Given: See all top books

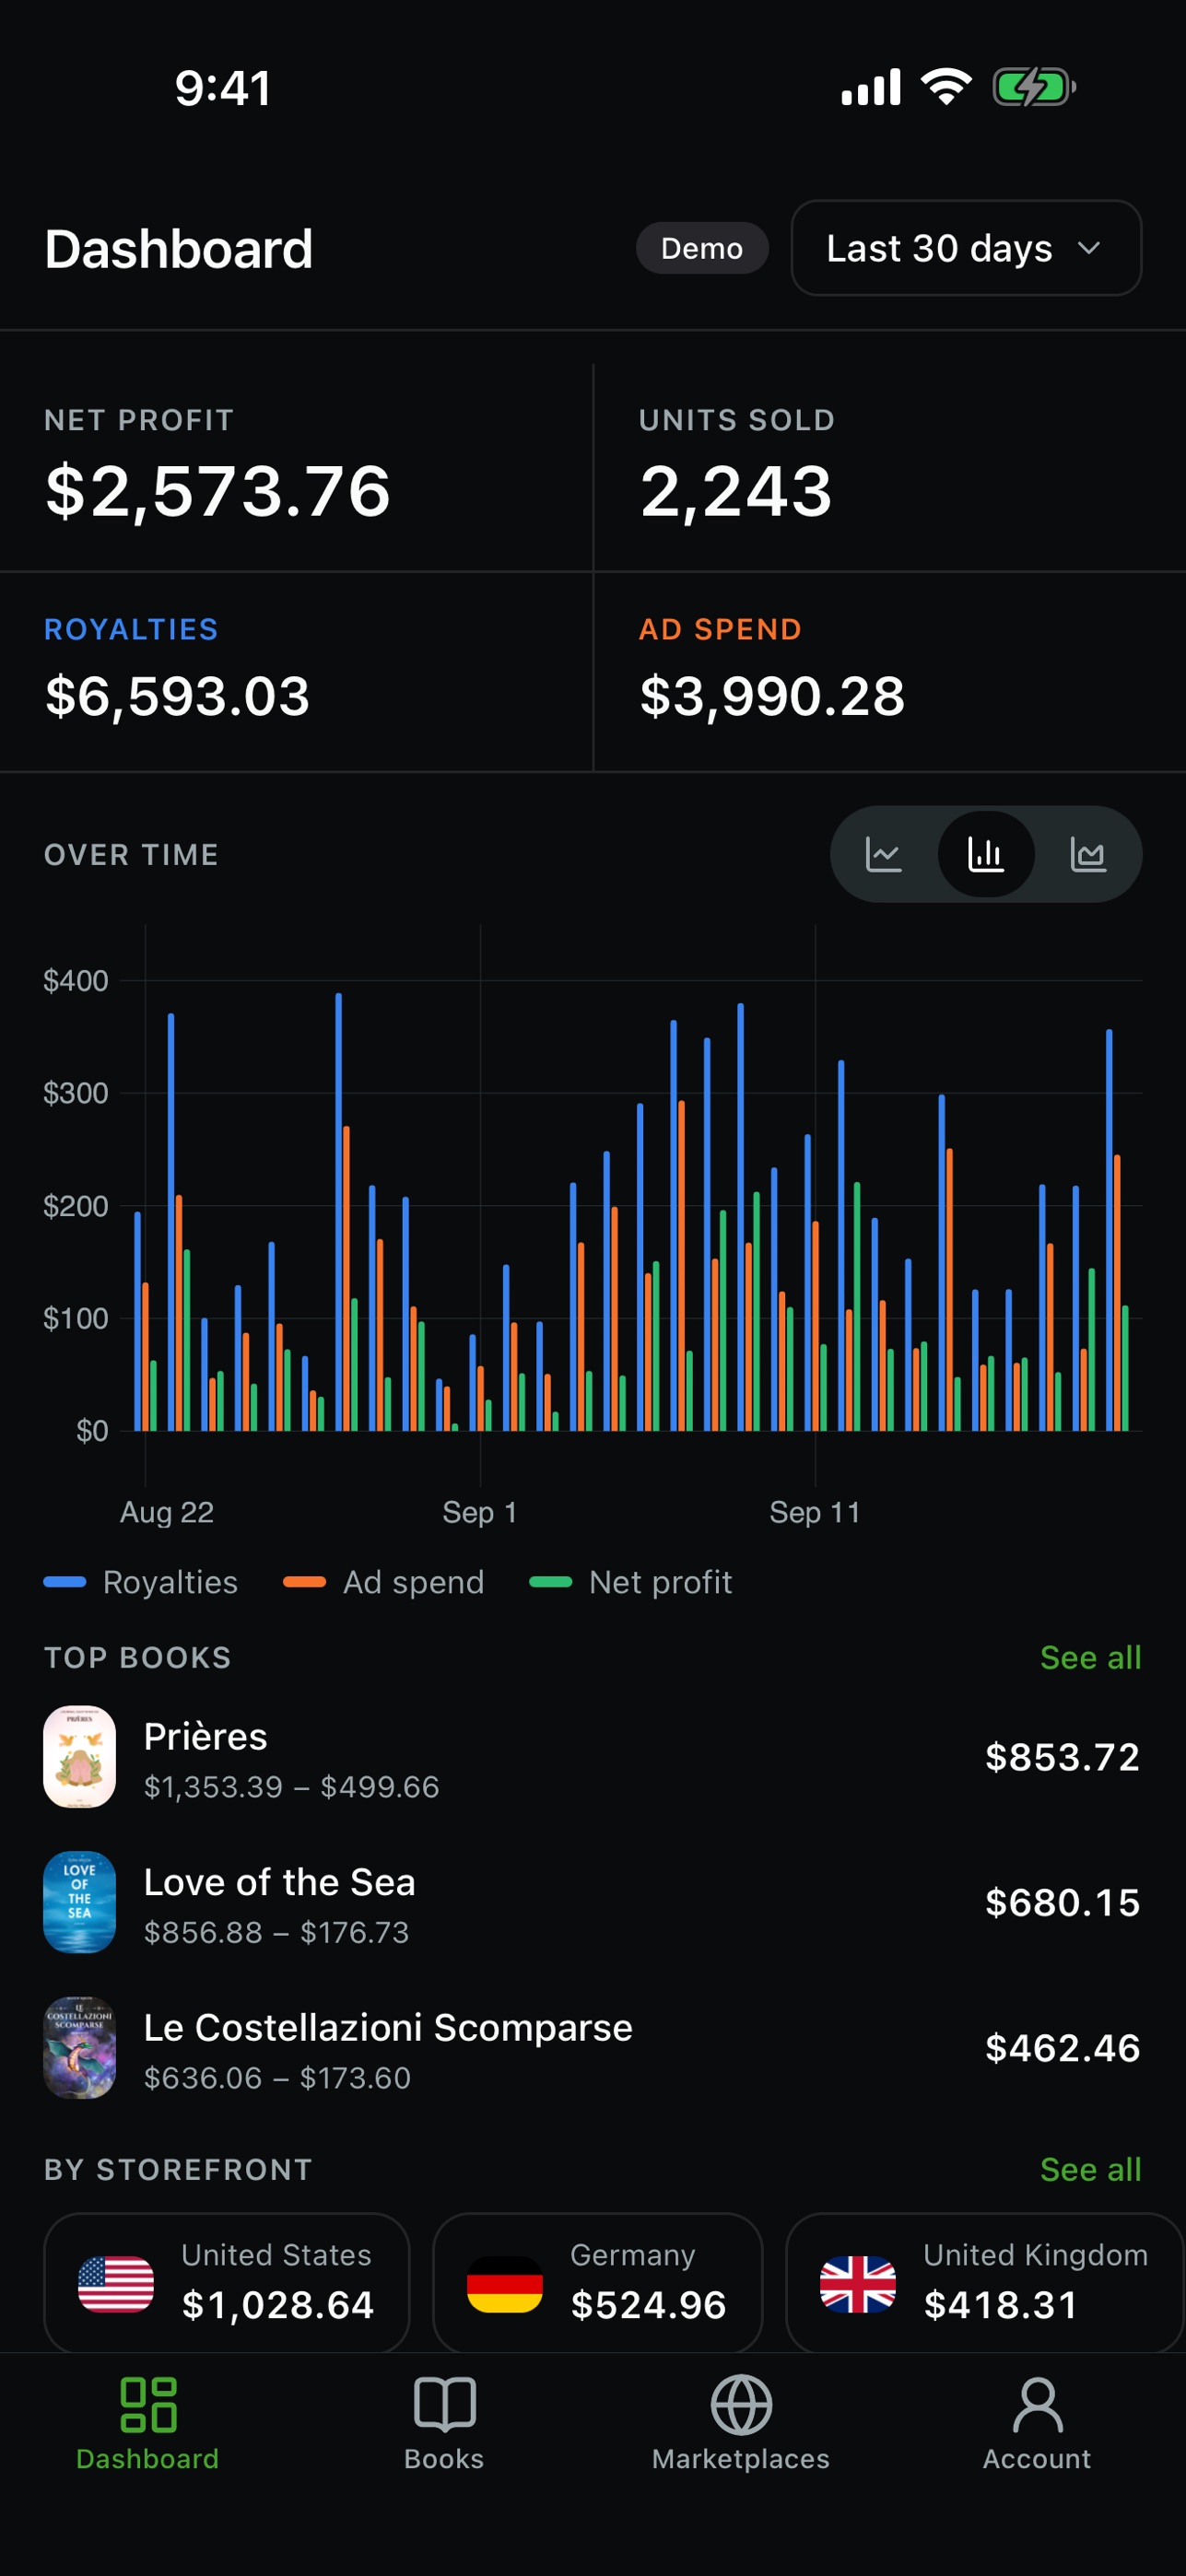Looking at the screenshot, I should tap(1090, 1658).
